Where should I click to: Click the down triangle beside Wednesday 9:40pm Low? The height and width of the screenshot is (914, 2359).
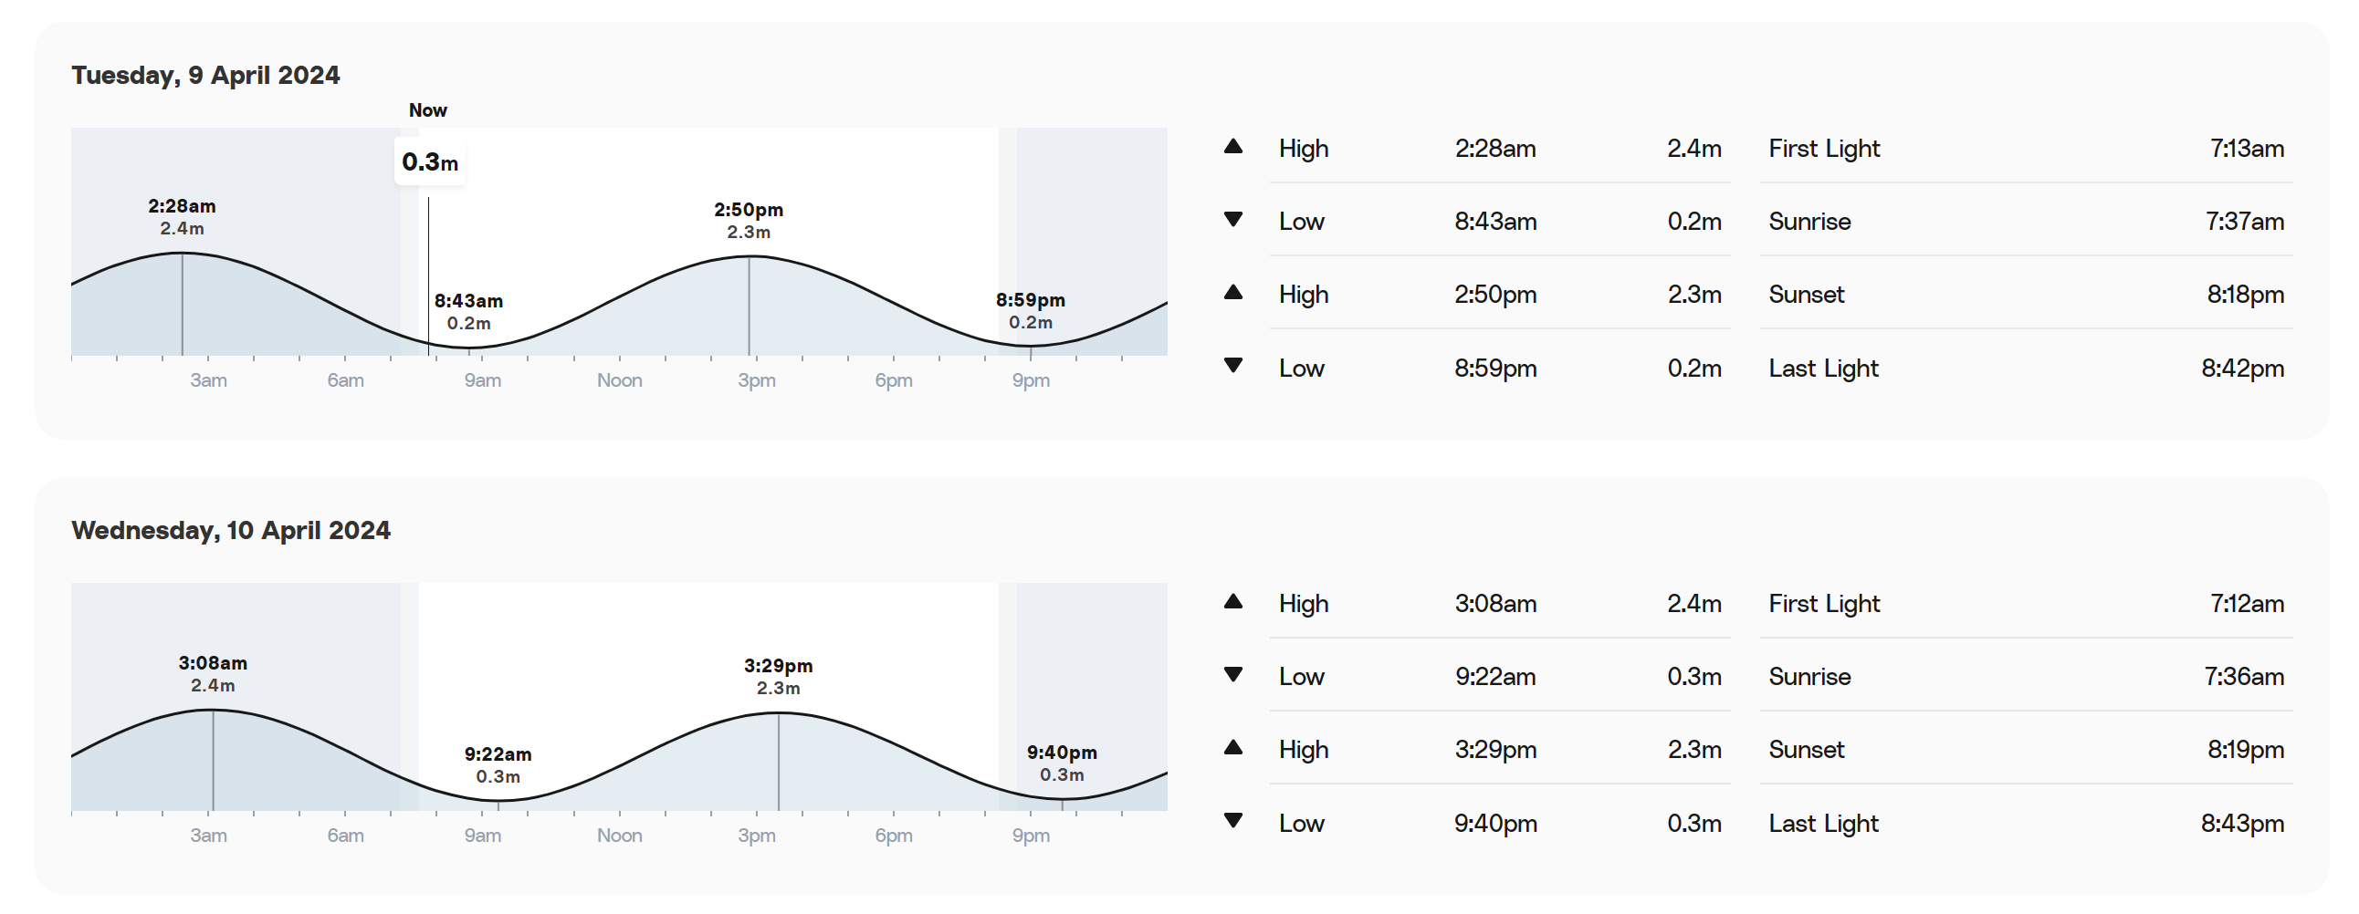(x=1233, y=821)
